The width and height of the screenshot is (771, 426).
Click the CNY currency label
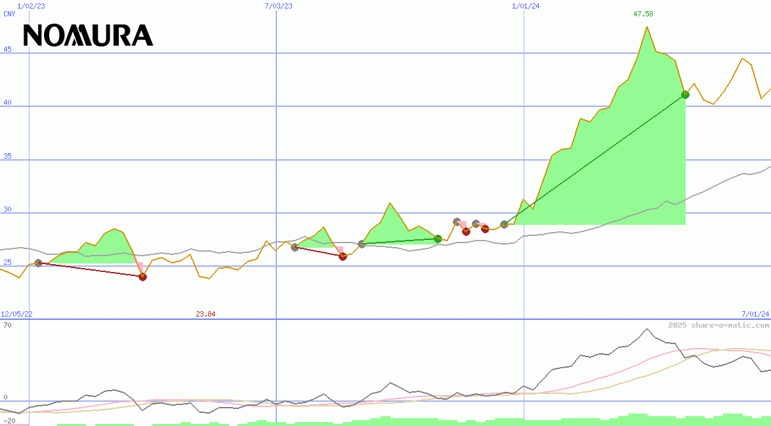tap(10, 14)
